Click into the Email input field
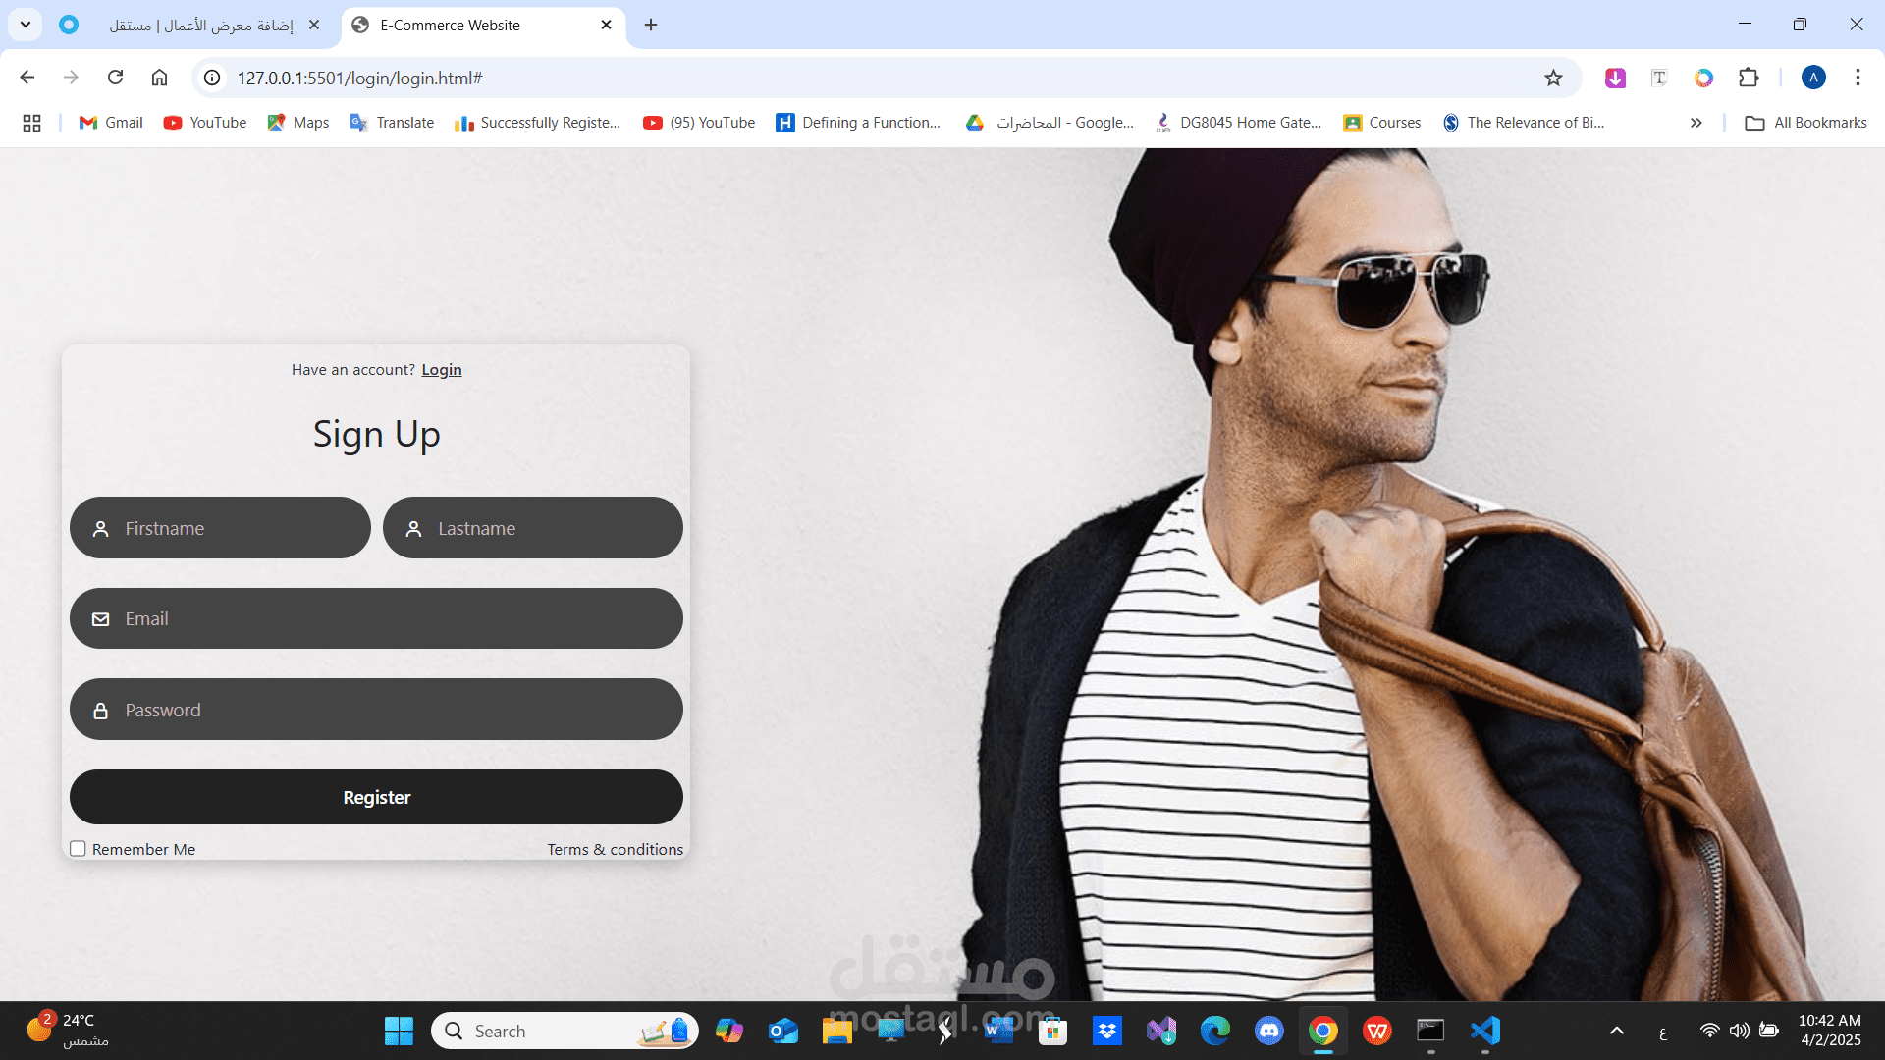This screenshot has height=1060, width=1885. pyautogui.click(x=393, y=619)
